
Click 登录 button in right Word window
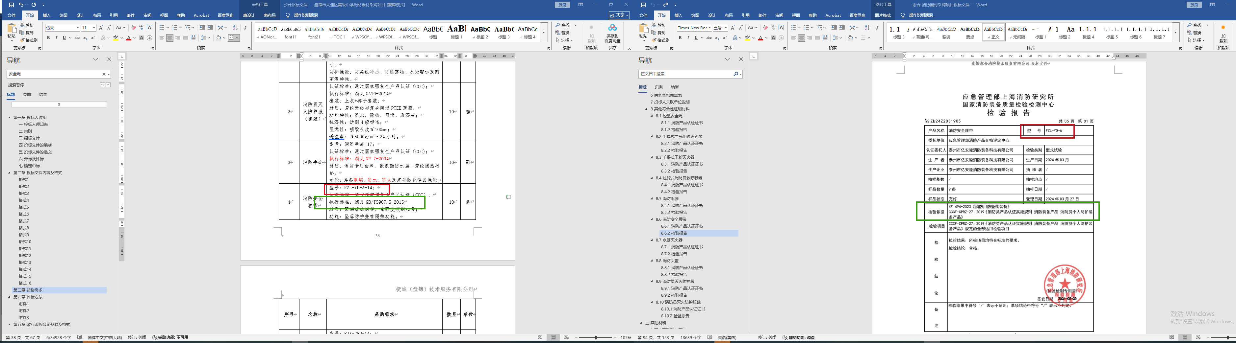pyautogui.click(x=1194, y=5)
